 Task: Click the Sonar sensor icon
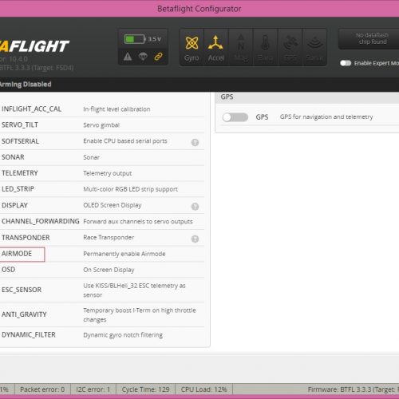(x=314, y=48)
